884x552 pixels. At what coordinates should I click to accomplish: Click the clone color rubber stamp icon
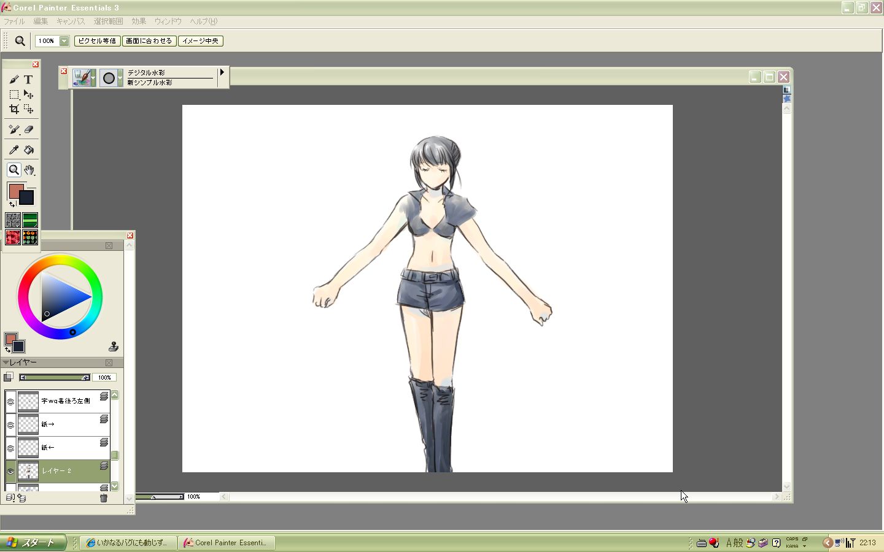pyautogui.click(x=113, y=347)
